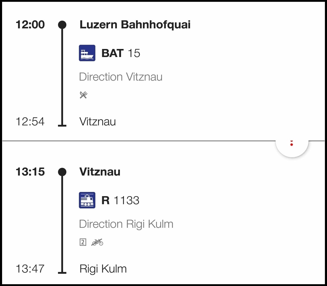Open the R 1133 service details
Viewport: 327px width, 286px height.
pos(120,200)
